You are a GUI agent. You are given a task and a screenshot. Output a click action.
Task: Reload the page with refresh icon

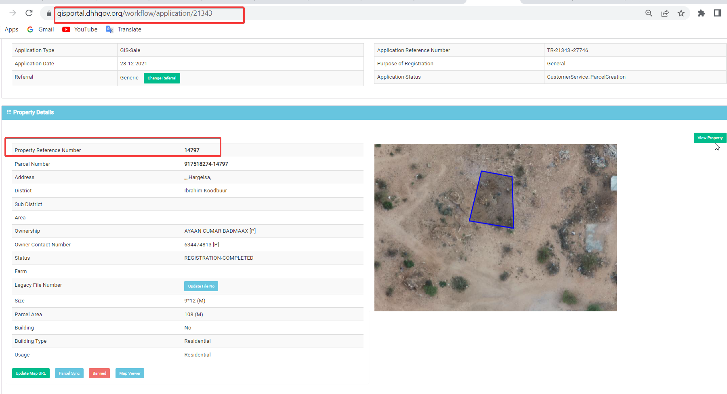pos(29,13)
